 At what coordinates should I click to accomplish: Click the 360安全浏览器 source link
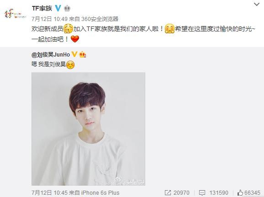click(x=100, y=19)
